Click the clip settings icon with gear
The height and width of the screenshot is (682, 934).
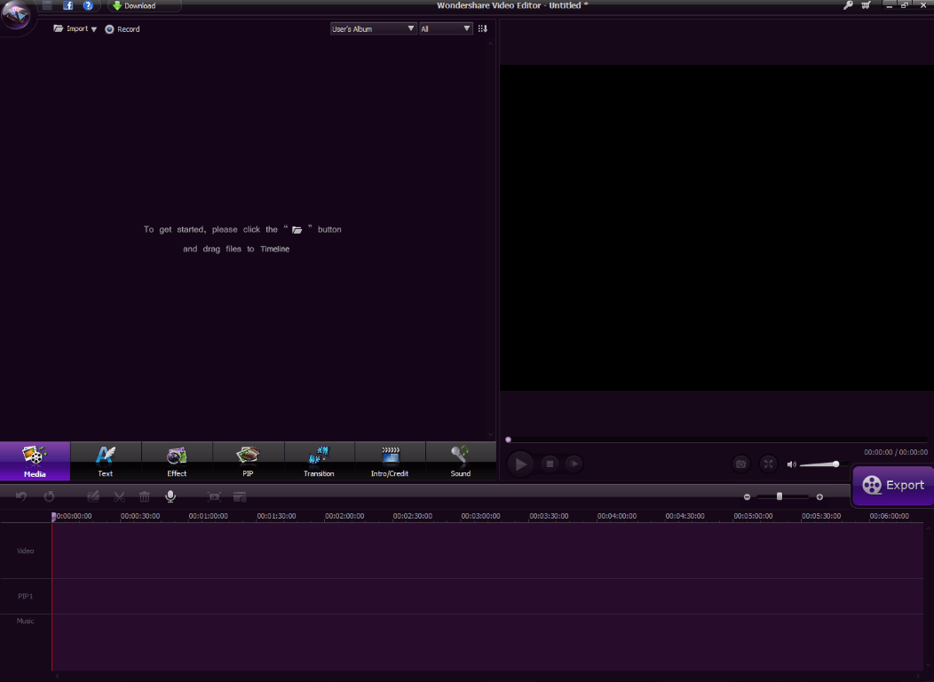tap(240, 496)
